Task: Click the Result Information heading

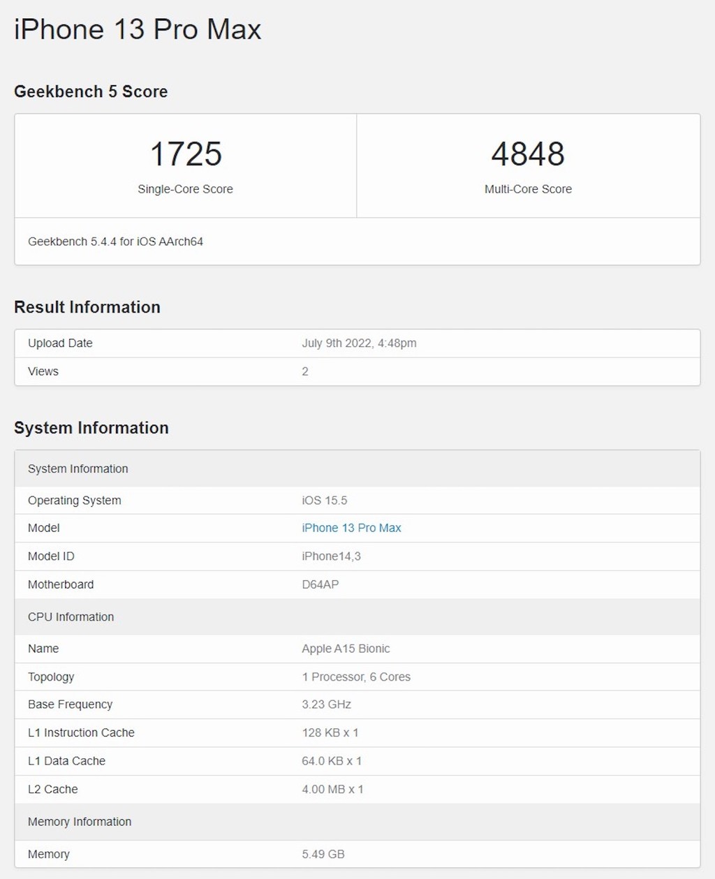Action: click(87, 307)
